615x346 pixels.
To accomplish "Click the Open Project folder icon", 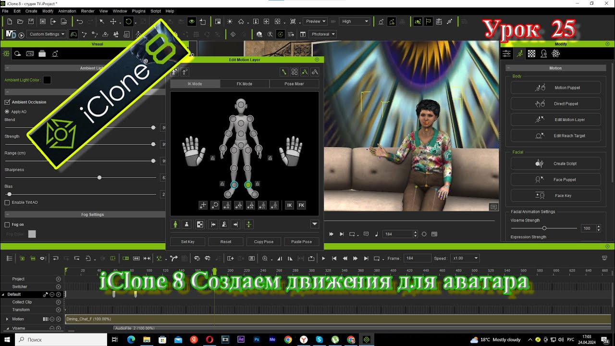I will [20, 21].
